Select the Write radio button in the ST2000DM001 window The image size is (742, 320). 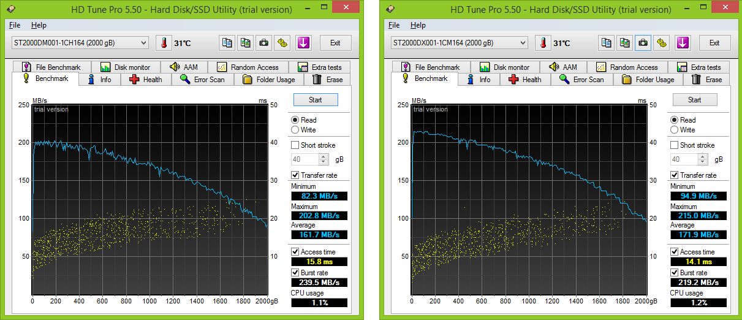(295, 130)
